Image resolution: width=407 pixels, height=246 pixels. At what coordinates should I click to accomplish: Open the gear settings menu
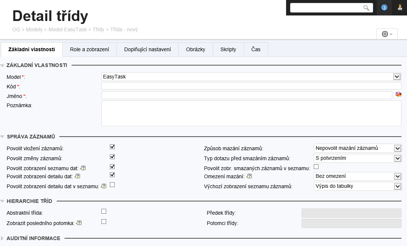tap(387, 34)
